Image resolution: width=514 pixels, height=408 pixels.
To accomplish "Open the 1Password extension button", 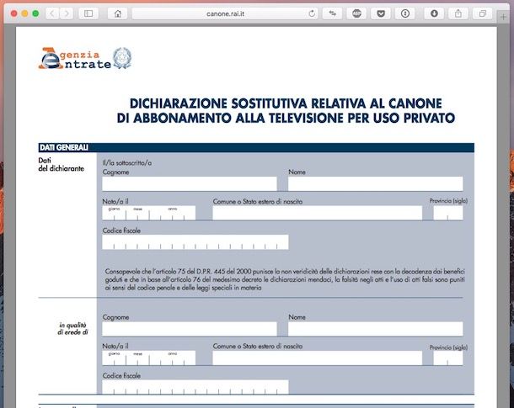I will point(405,13).
